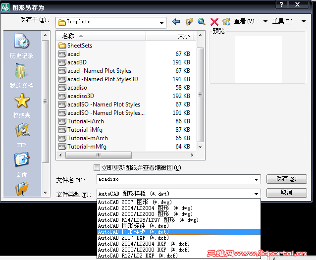Select the Tutorial-iMfg template

(80, 130)
